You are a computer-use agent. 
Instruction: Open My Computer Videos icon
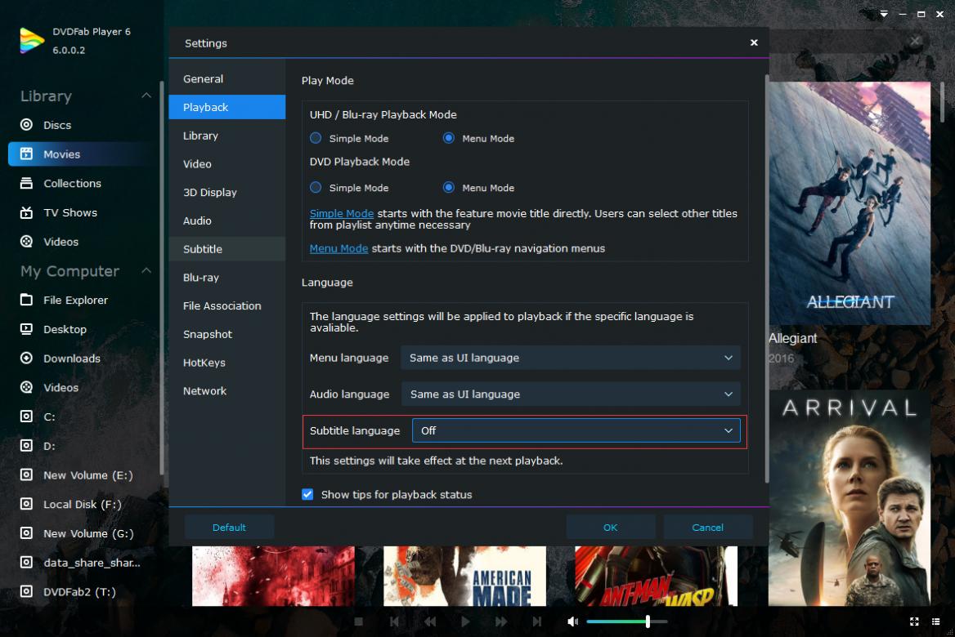pyautogui.click(x=26, y=387)
